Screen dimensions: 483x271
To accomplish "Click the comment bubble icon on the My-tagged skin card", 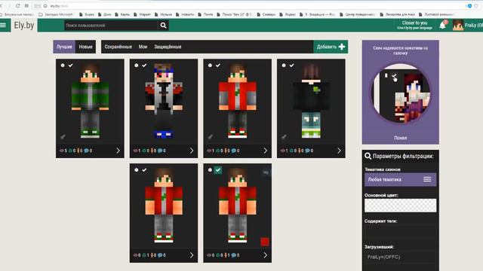I will [x=233, y=255].
